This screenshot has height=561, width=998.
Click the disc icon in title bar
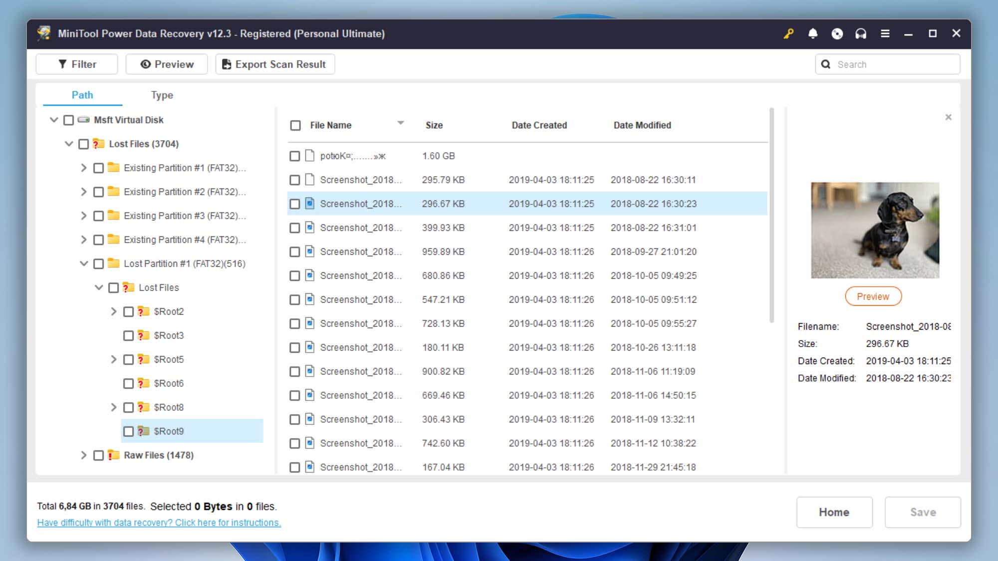click(x=837, y=33)
